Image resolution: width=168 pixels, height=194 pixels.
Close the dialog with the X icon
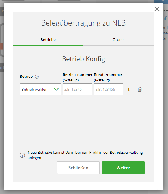[157, 9]
